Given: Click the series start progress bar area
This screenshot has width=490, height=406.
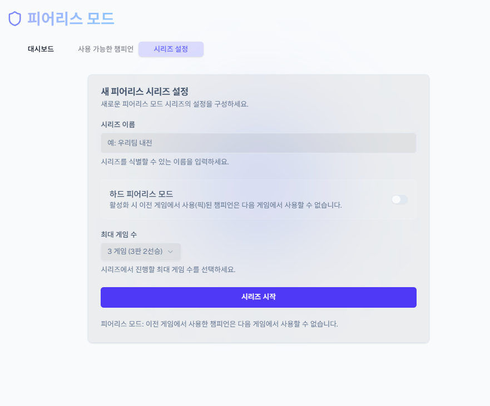Looking at the screenshot, I should [x=258, y=297].
